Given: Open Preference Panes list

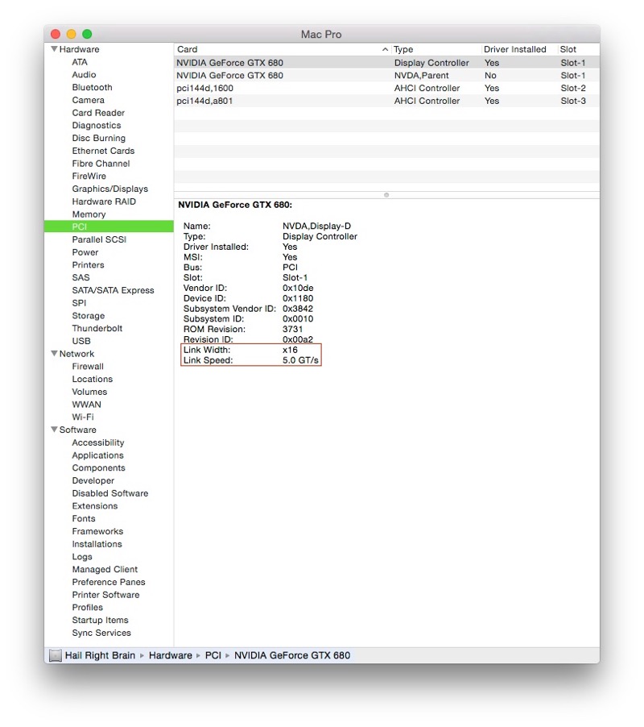Looking at the screenshot, I should click(x=109, y=582).
